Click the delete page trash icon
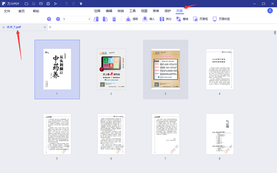277x173 pixels. [114, 19]
